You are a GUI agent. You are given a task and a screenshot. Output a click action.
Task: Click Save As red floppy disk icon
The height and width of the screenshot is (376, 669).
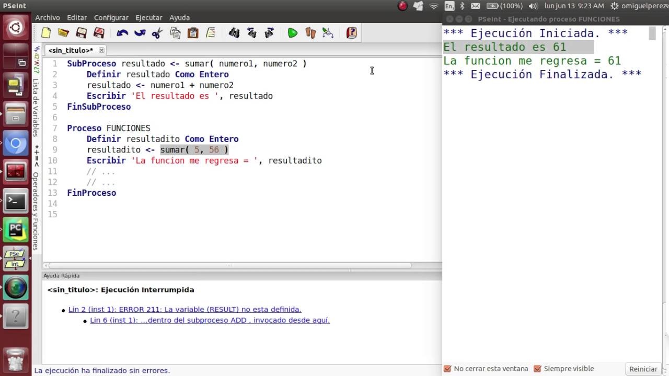99,33
